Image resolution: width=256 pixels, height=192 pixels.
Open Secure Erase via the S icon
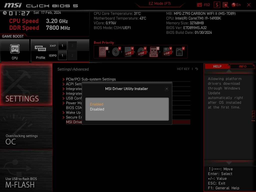coord(217,5)
